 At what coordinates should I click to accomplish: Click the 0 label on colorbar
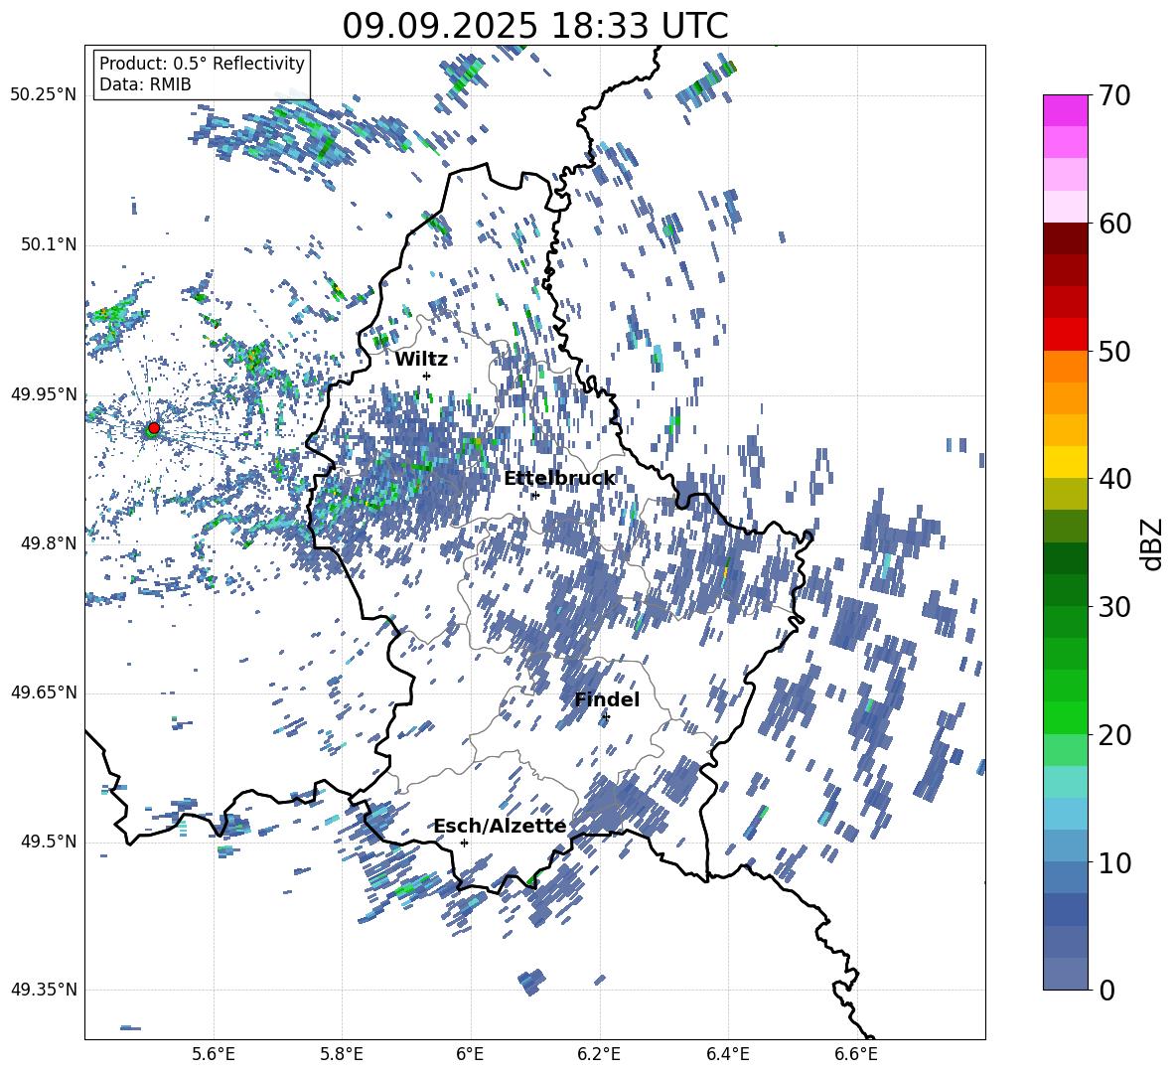(1106, 990)
